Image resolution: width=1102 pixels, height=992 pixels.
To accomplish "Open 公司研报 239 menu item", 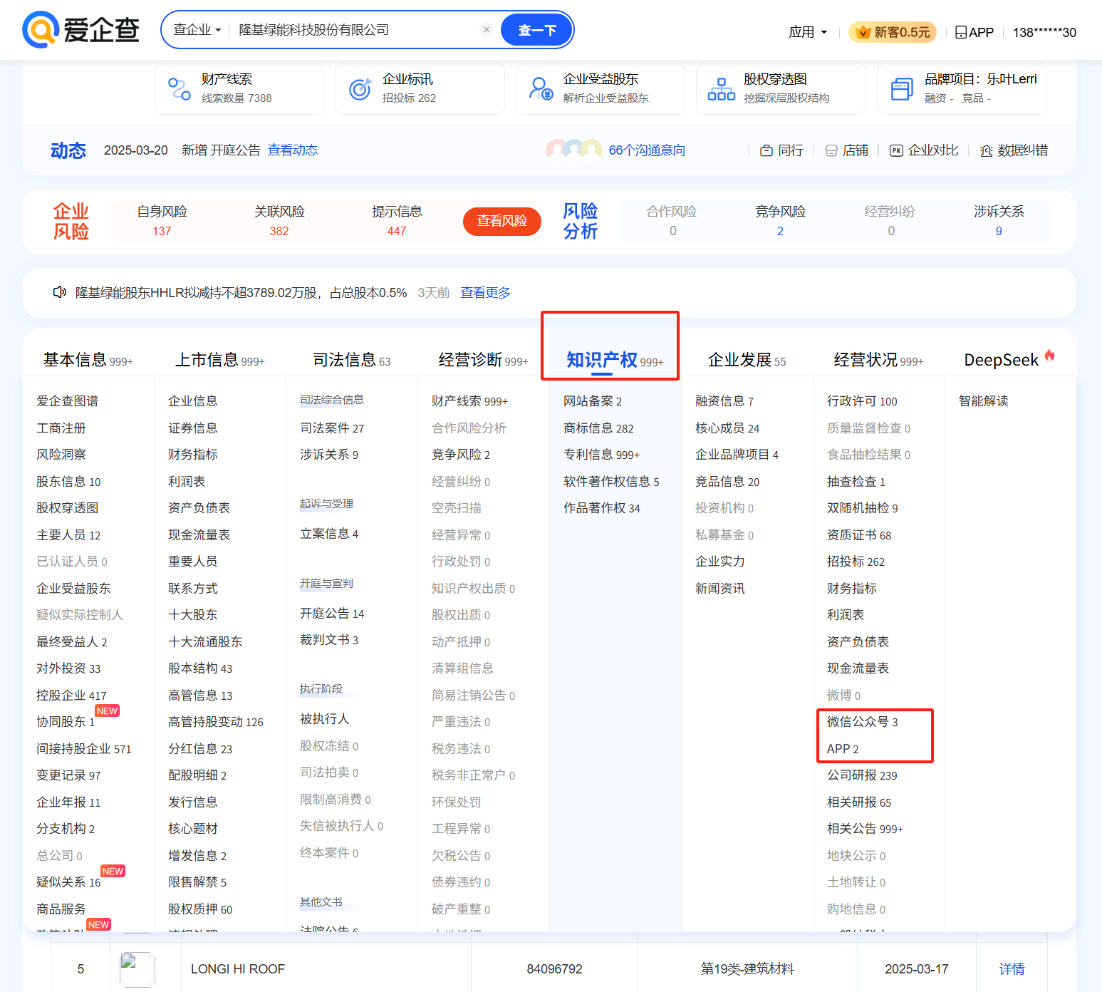I will (862, 775).
